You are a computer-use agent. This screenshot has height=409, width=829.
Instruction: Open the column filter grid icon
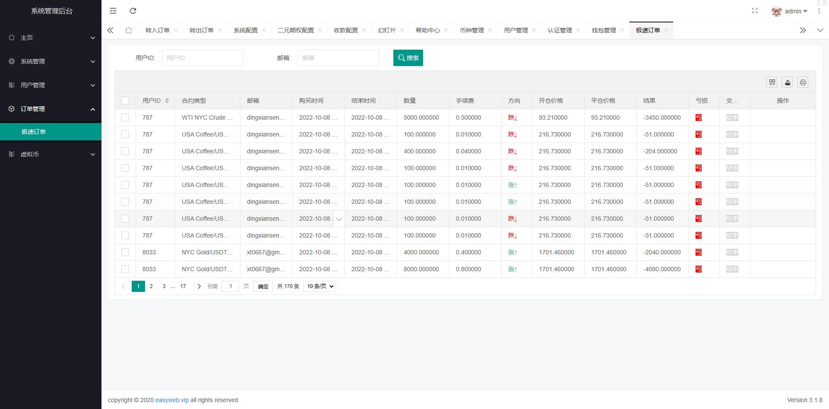772,82
